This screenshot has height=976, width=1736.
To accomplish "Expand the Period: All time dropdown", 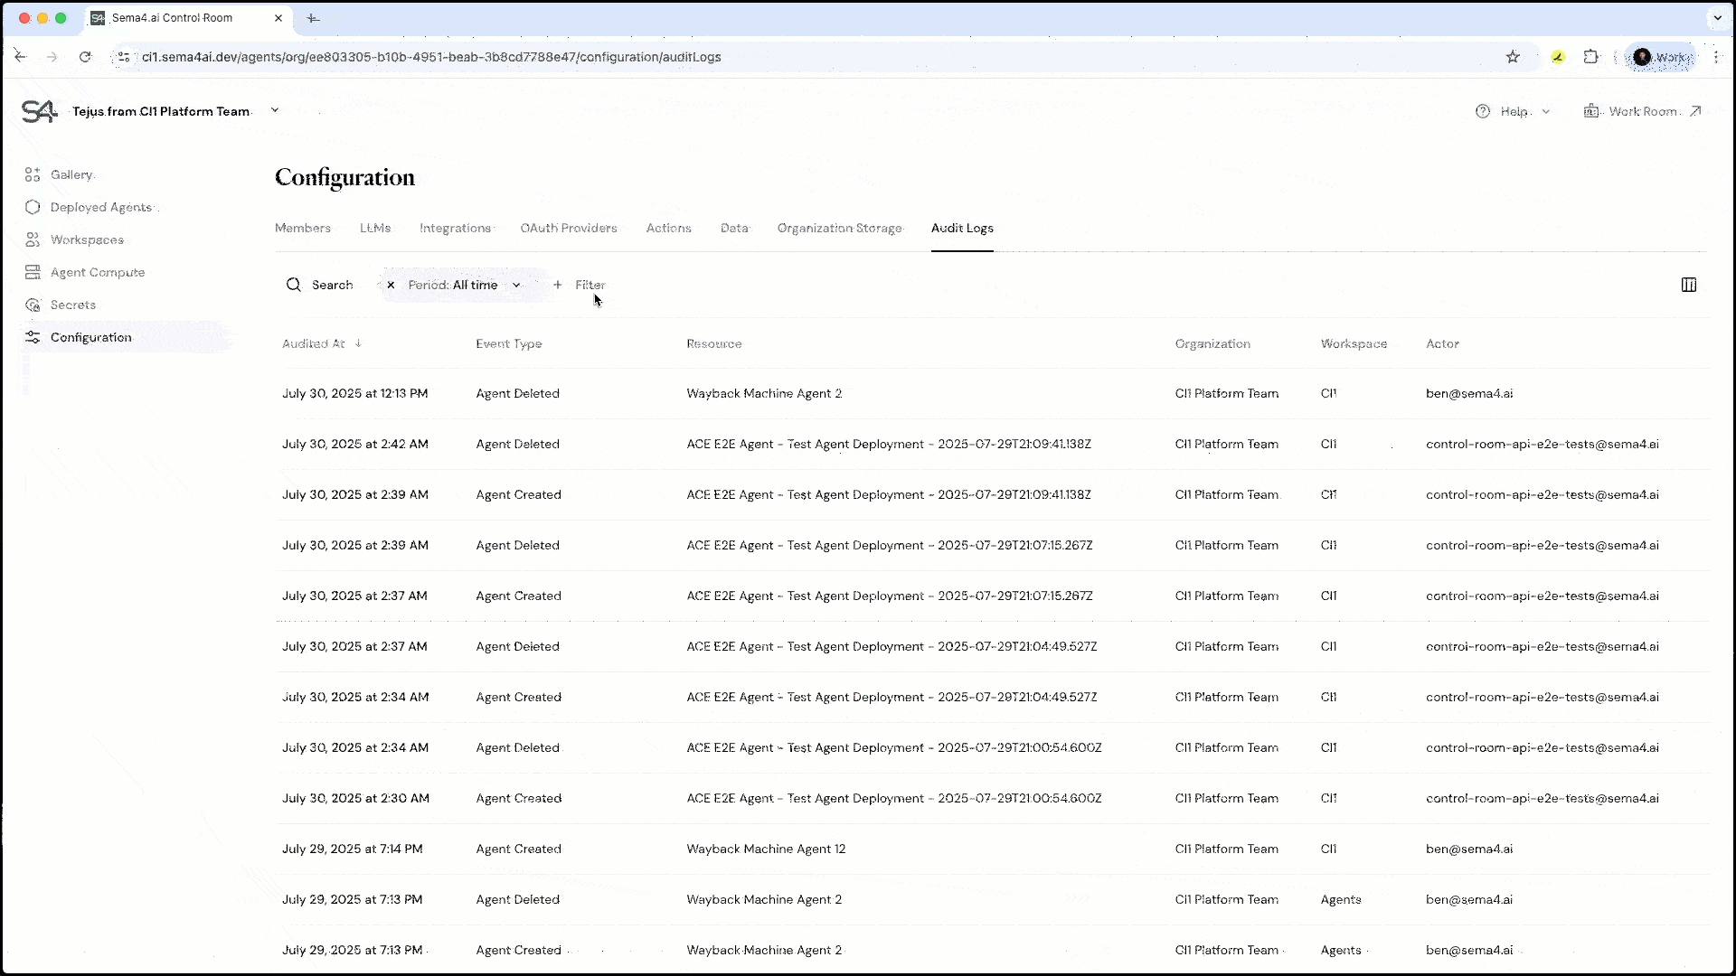I will coord(515,285).
